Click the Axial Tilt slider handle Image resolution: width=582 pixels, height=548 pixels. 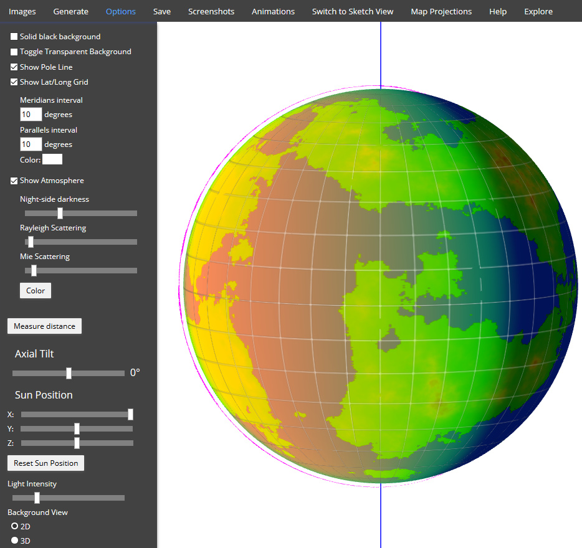pyautogui.click(x=69, y=373)
